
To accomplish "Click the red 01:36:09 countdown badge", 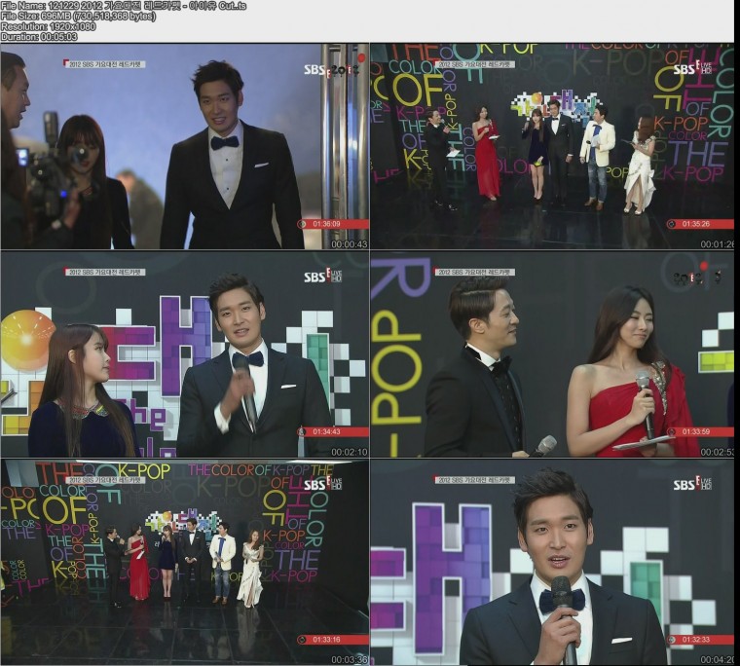I will (x=333, y=224).
